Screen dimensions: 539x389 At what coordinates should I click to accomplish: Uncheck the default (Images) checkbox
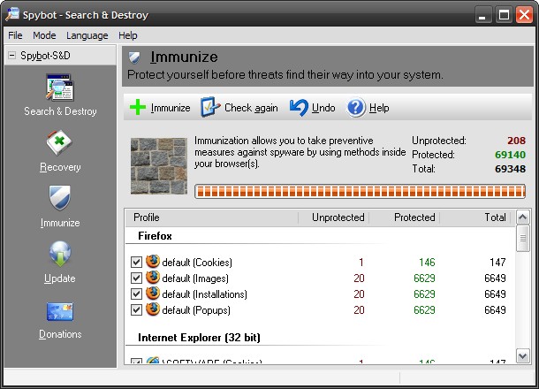(136, 278)
